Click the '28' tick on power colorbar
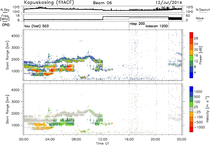This screenshot has height=145, width=210. pyautogui.click(x=196, y=38)
